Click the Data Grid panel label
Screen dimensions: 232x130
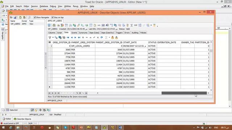pos(13,110)
